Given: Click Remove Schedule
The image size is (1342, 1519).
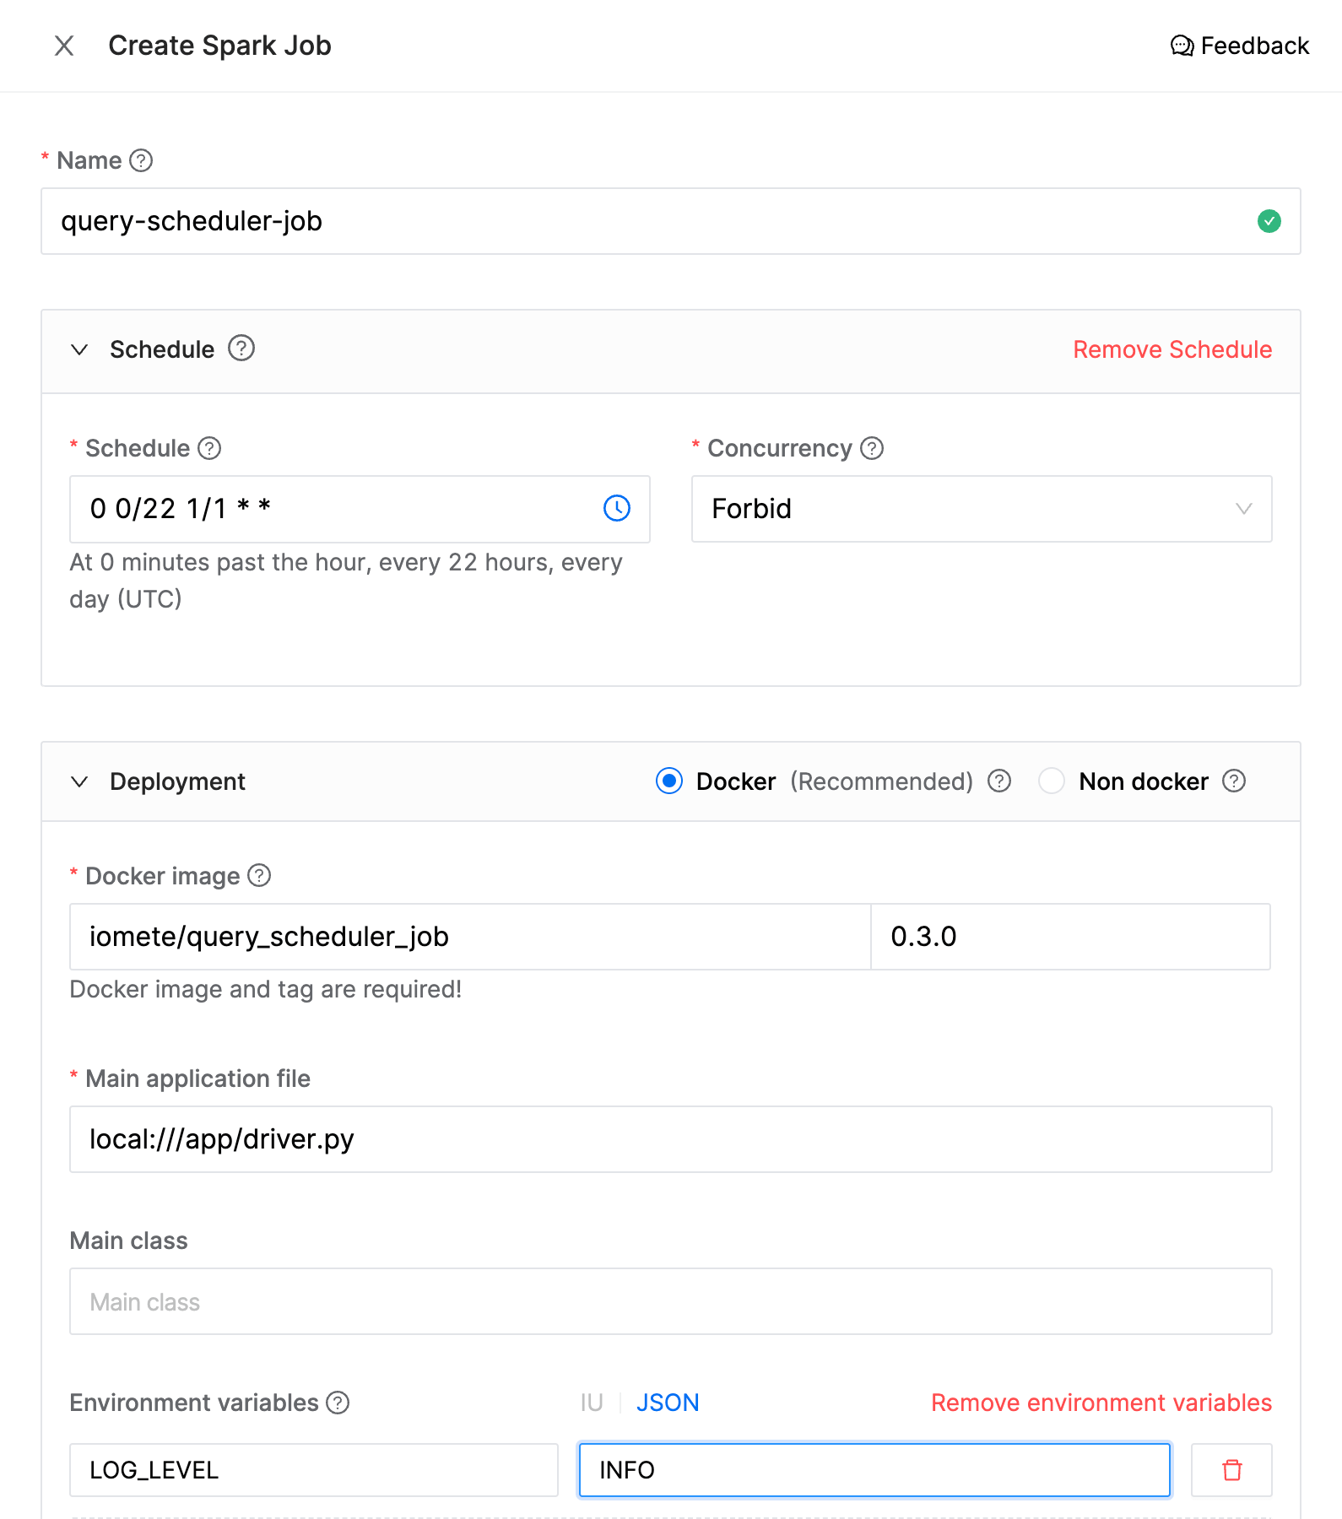Looking at the screenshot, I should click(1172, 349).
